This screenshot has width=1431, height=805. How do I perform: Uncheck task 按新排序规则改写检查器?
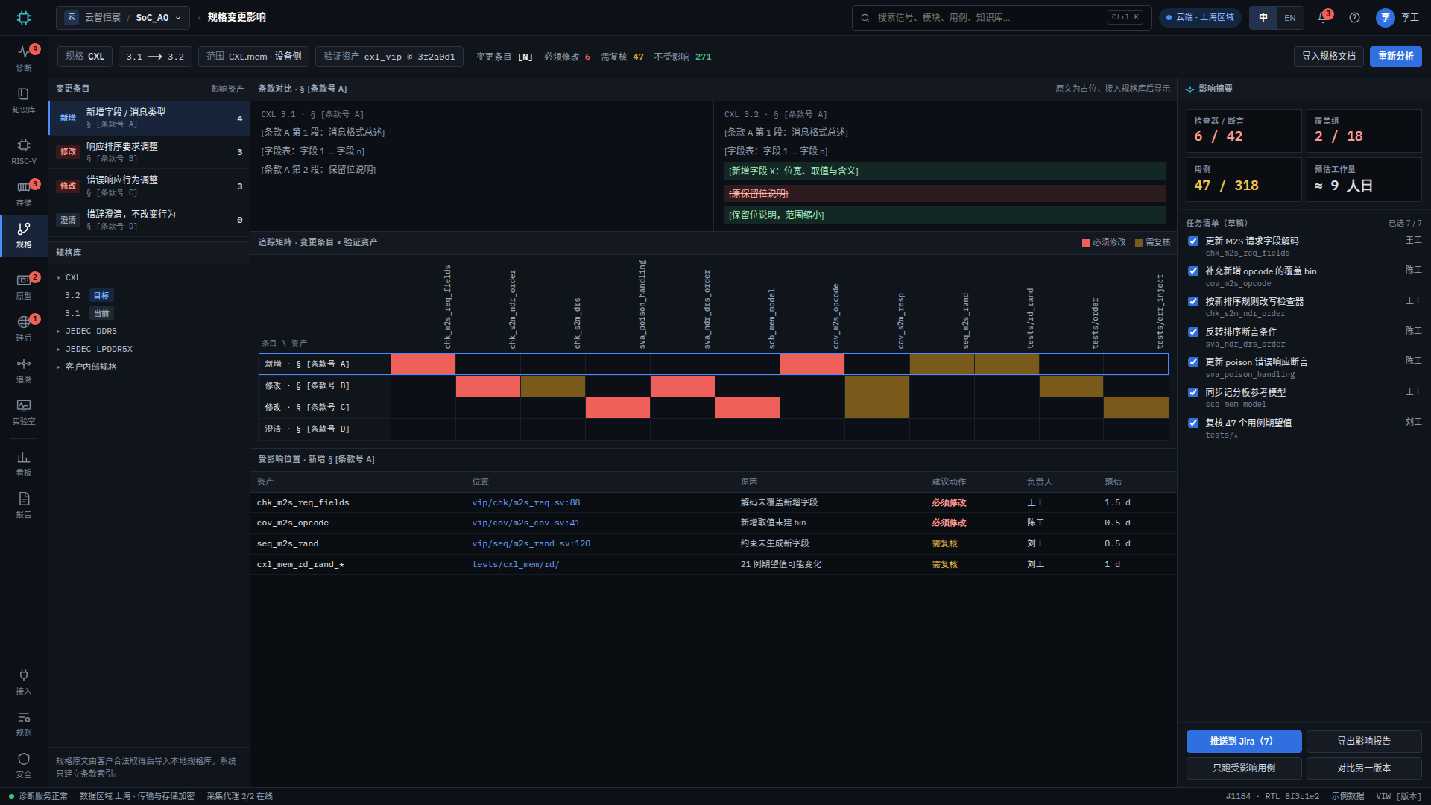(x=1193, y=302)
